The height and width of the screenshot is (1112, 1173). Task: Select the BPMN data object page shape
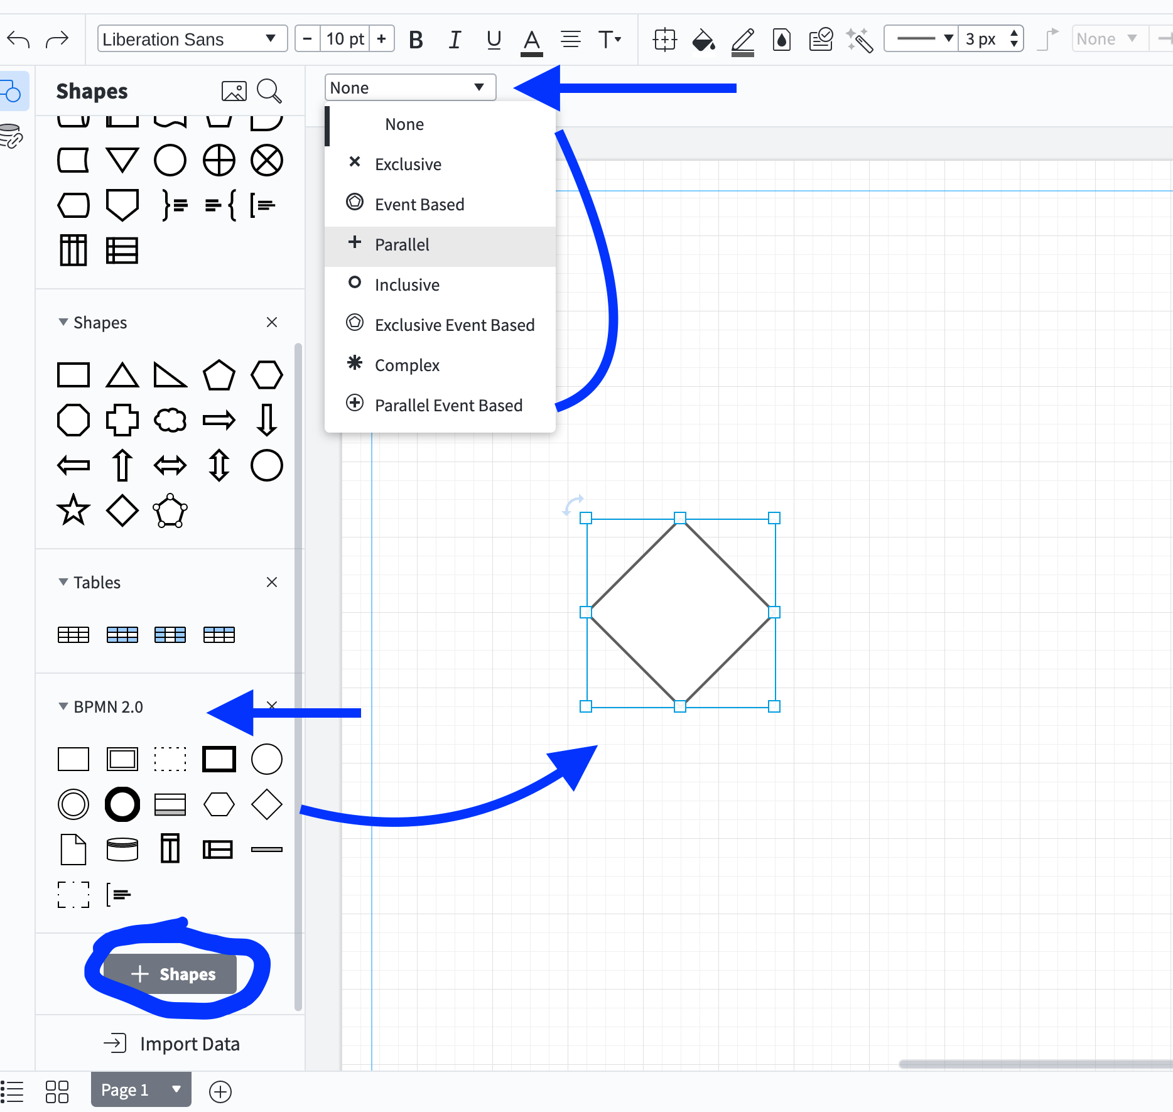tap(73, 850)
